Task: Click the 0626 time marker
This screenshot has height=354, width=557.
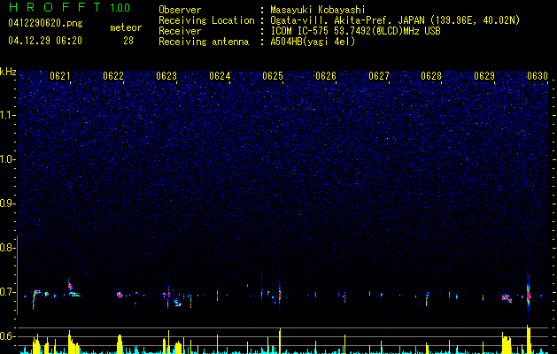Action: point(326,76)
